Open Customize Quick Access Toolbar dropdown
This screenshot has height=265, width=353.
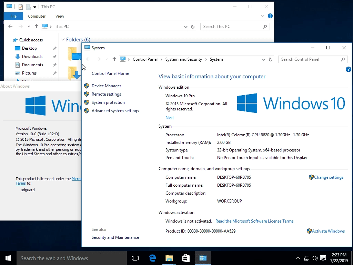35,7
